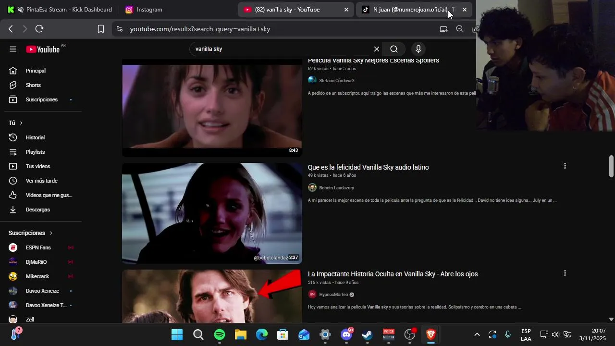Open OBS Studio from the taskbar
615x346 pixels.
(x=410, y=334)
